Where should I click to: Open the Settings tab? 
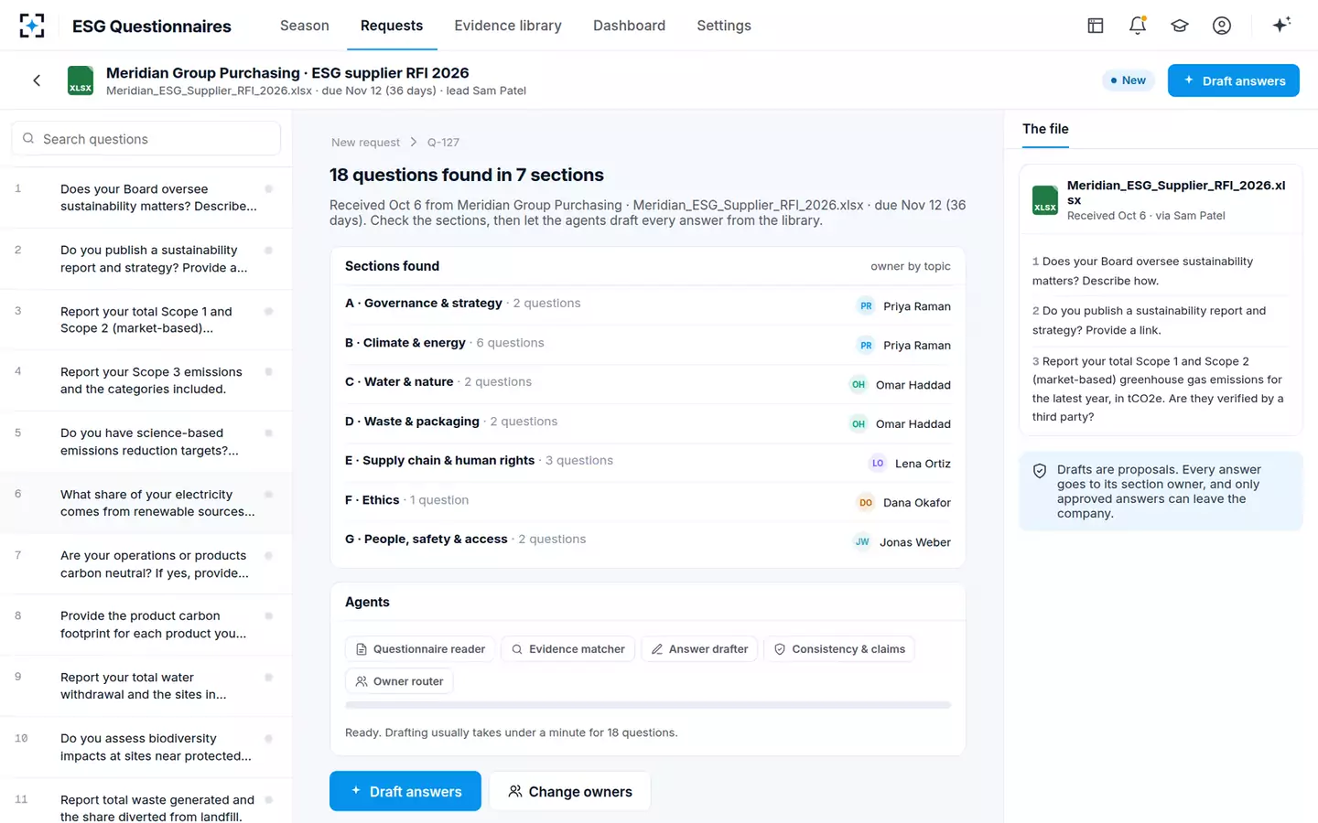point(724,26)
